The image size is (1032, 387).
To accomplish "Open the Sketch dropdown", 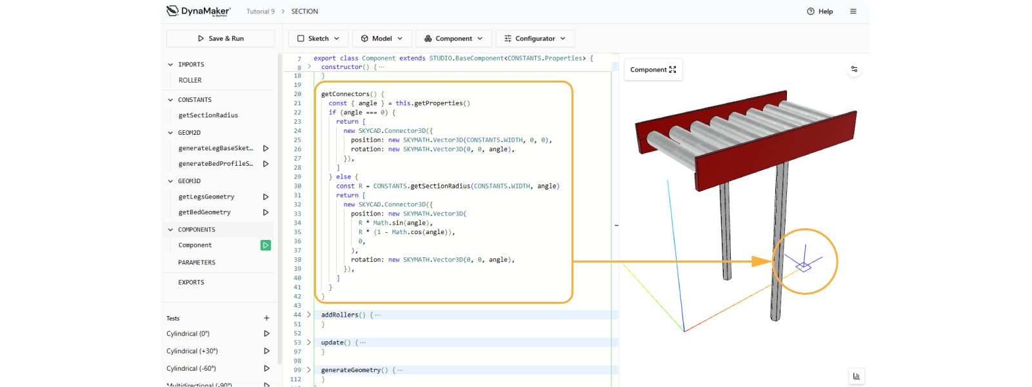I will pos(319,39).
